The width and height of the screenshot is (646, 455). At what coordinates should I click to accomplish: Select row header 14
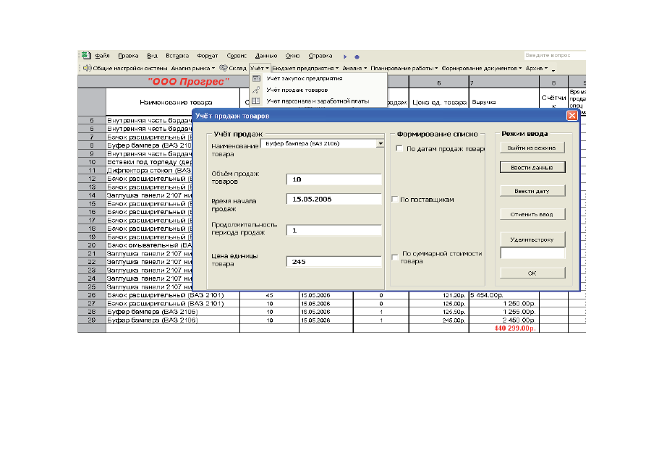91,195
